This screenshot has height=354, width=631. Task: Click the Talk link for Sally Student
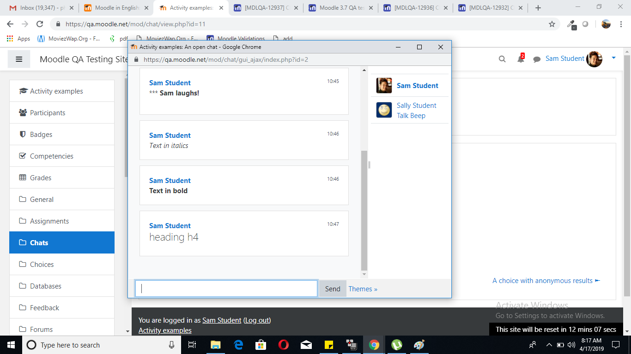click(x=402, y=115)
